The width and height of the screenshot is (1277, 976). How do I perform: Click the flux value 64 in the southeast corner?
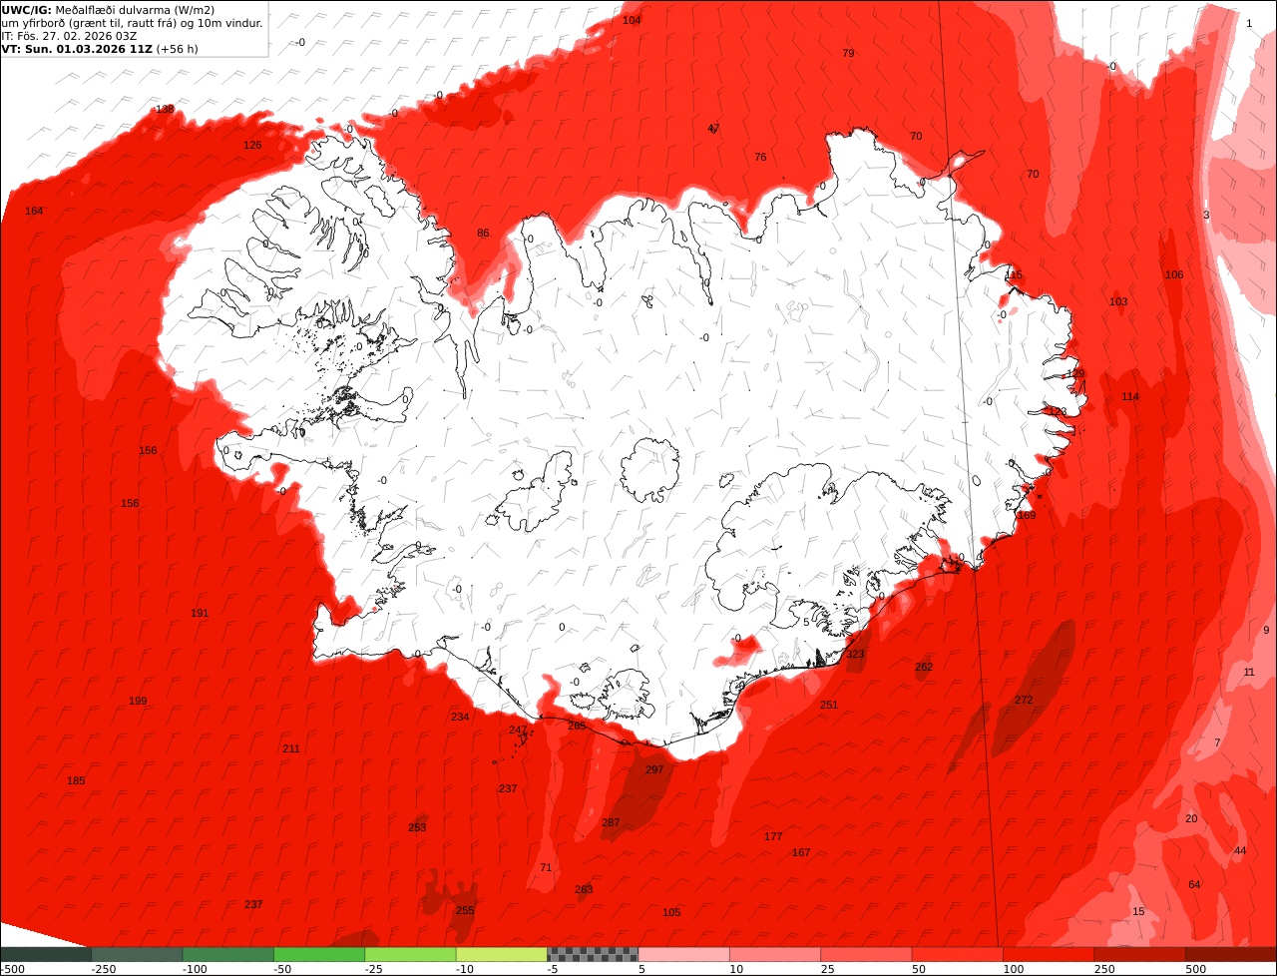[1194, 884]
